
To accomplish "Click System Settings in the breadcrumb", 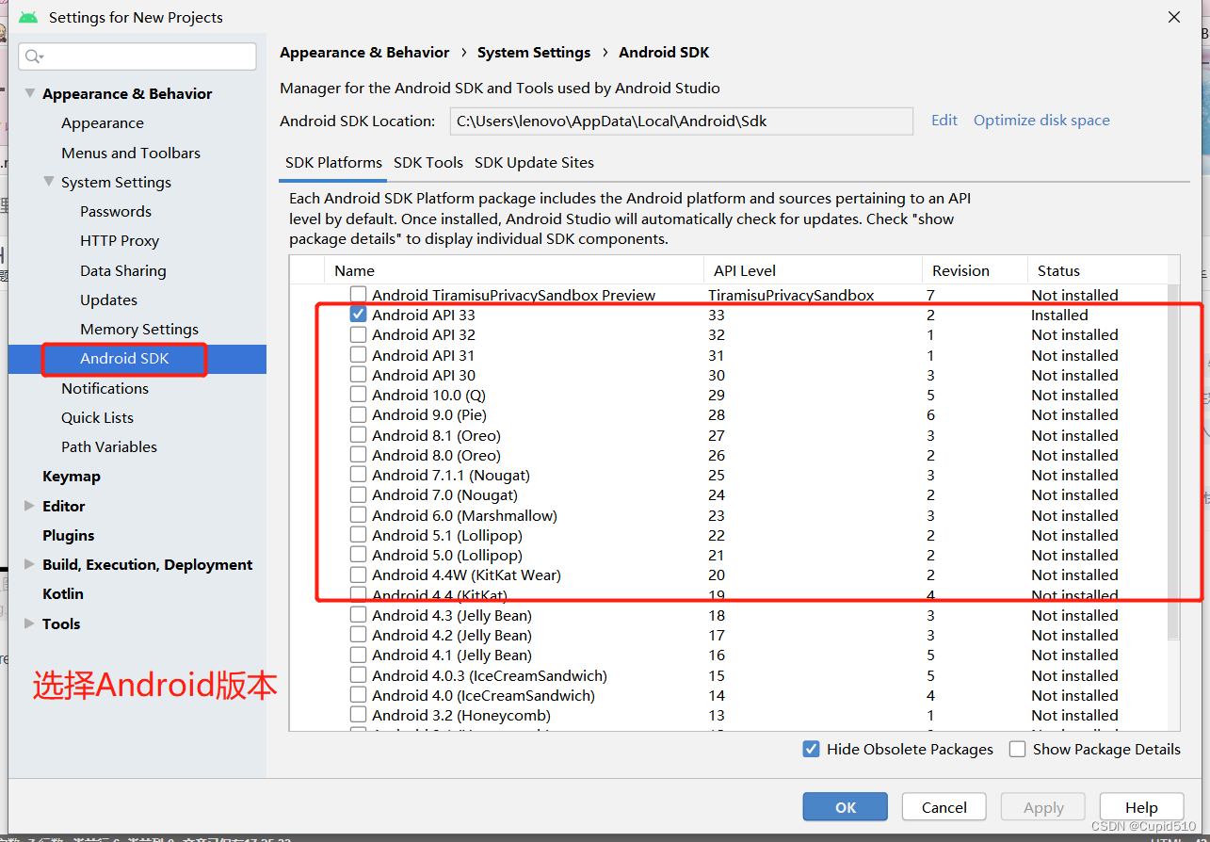I will [x=534, y=53].
